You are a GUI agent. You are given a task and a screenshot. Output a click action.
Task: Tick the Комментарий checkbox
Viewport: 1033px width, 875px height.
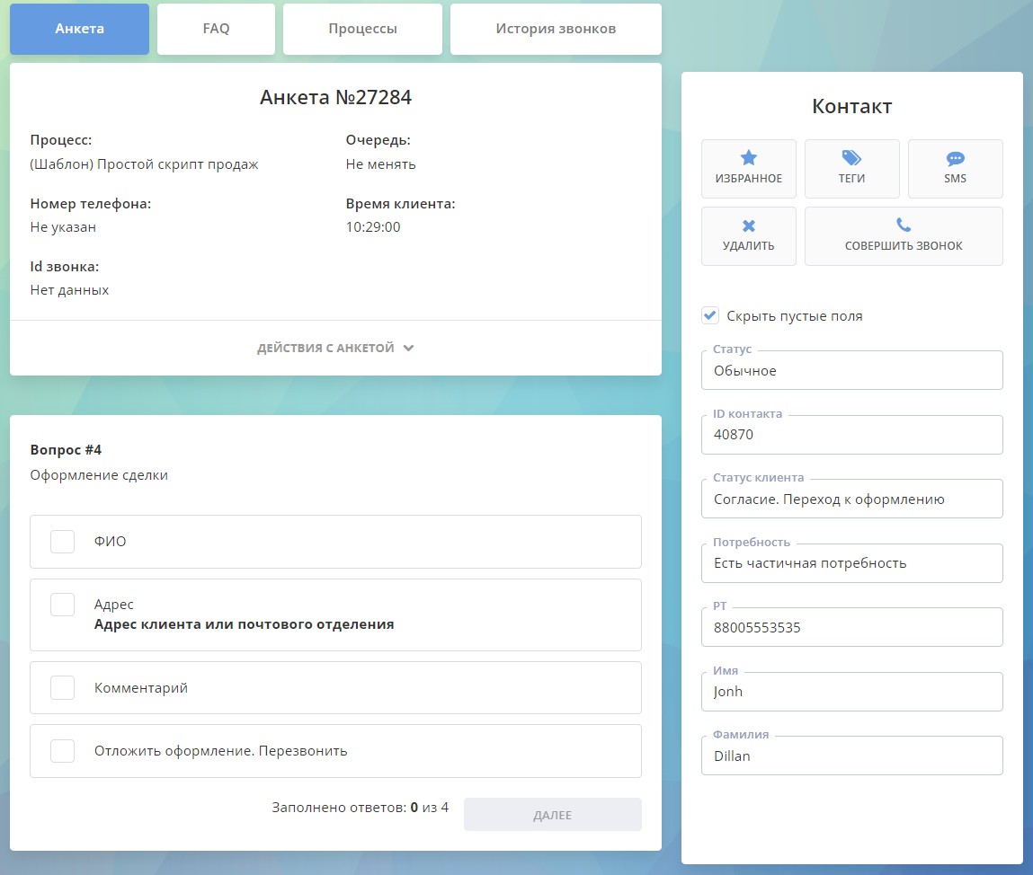coord(63,687)
